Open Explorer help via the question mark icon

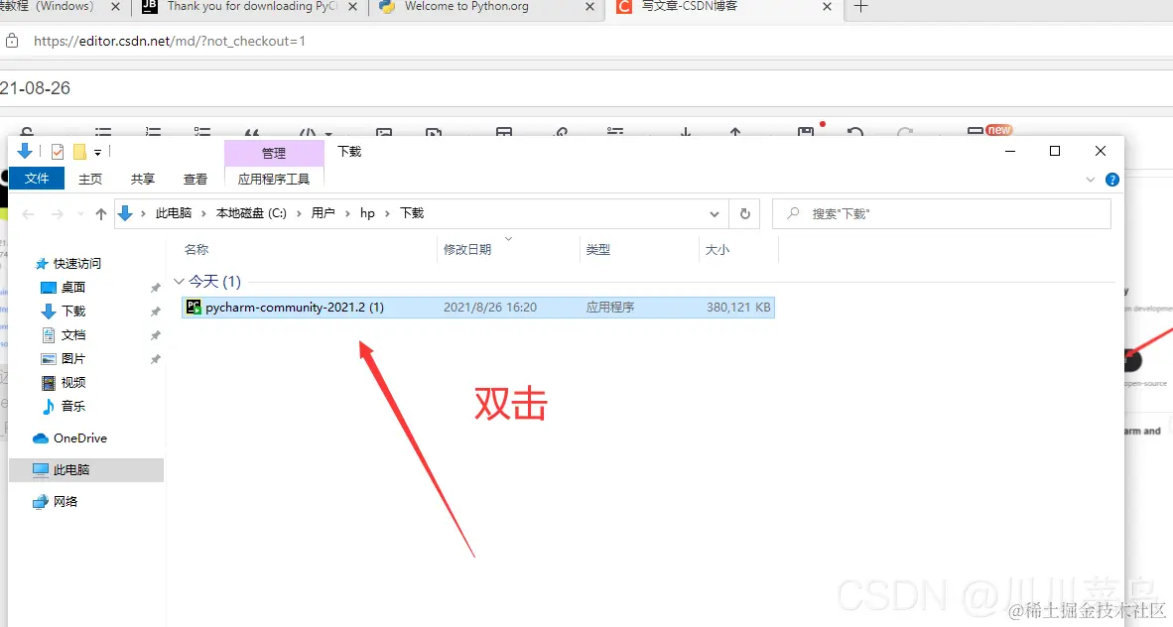click(x=1111, y=180)
